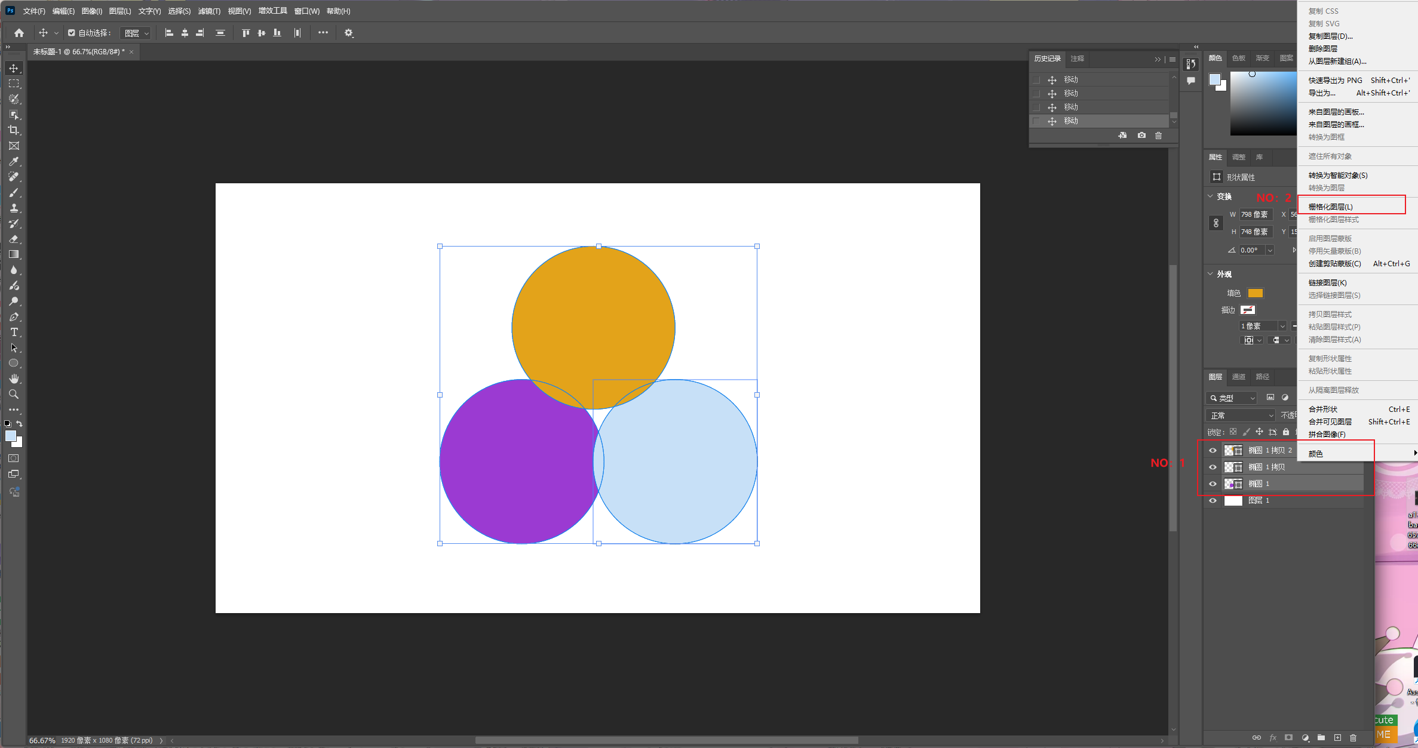Select the Rectangular Marquee tool
Screen dimensions: 1418x748
[x=14, y=84]
